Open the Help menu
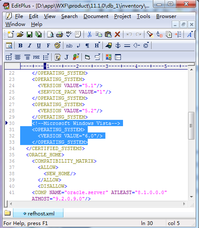199x228 pixels. [37, 24]
